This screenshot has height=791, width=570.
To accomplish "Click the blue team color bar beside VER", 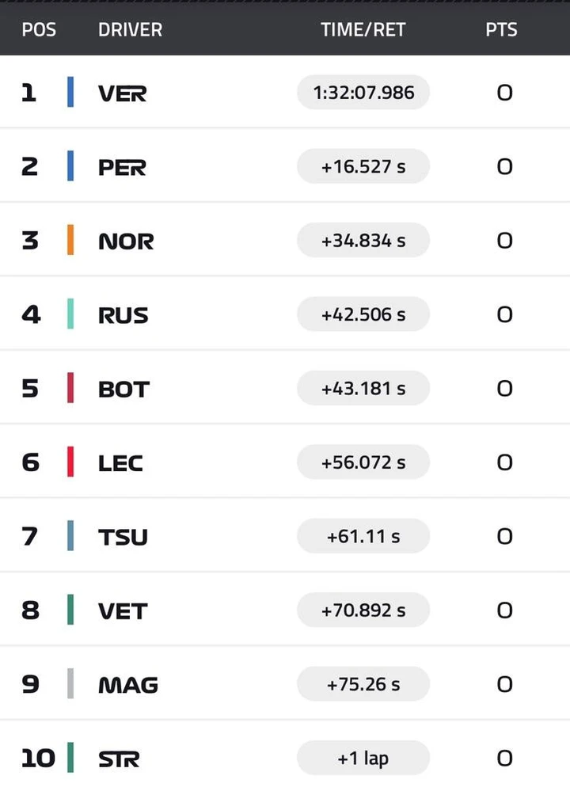I will pyautogui.click(x=70, y=92).
